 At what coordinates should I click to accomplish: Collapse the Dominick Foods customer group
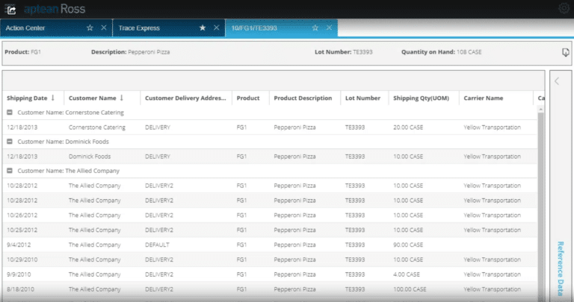tap(10, 142)
